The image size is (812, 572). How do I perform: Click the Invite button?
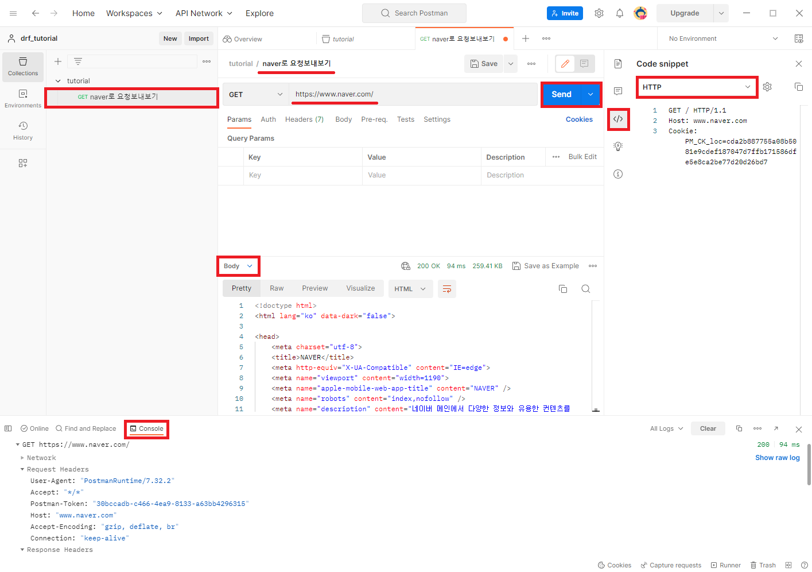[565, 13]
